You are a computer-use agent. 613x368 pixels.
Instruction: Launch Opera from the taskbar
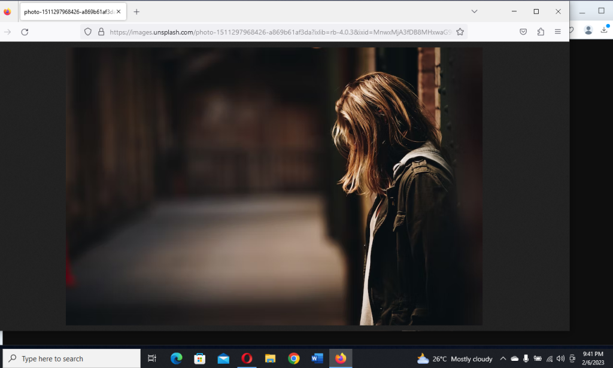247,358
